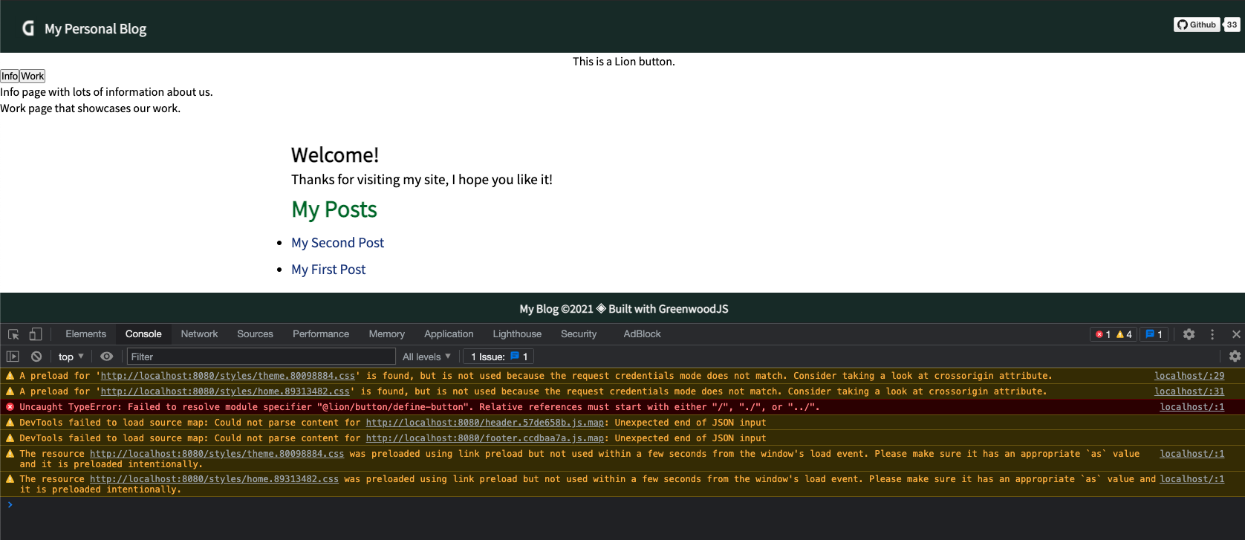This screenshot has height=540, width=1245.
Task: Click the My Posts heading
Action: click(334, 209)
